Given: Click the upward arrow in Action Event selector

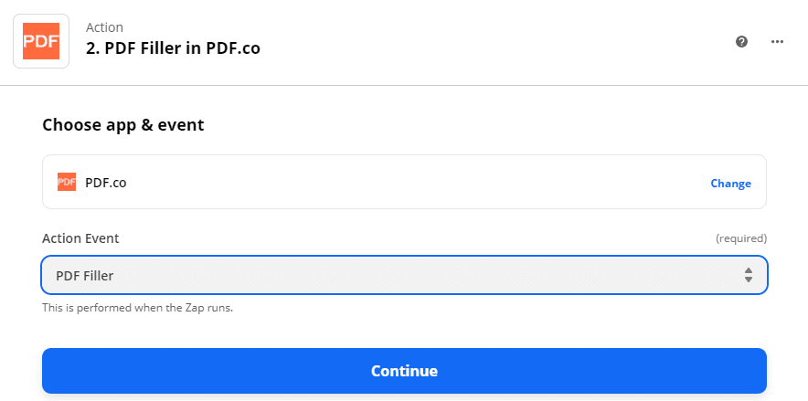Looking at the screenshot, I should point(748,270).
